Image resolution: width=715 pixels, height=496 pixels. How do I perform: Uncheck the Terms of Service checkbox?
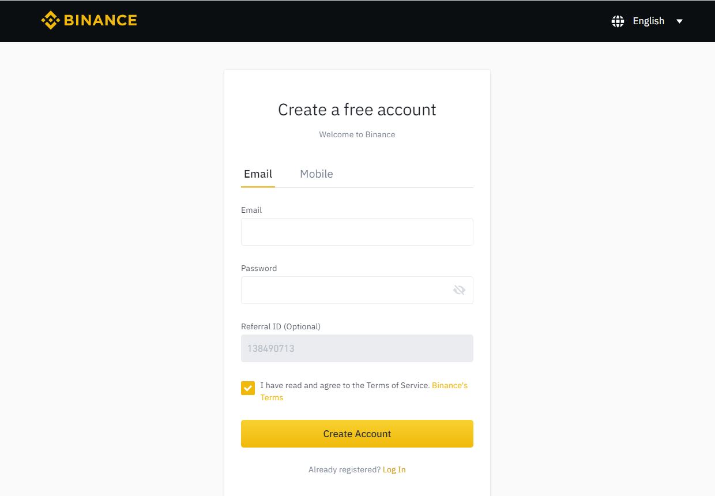[x=248, y=388]
